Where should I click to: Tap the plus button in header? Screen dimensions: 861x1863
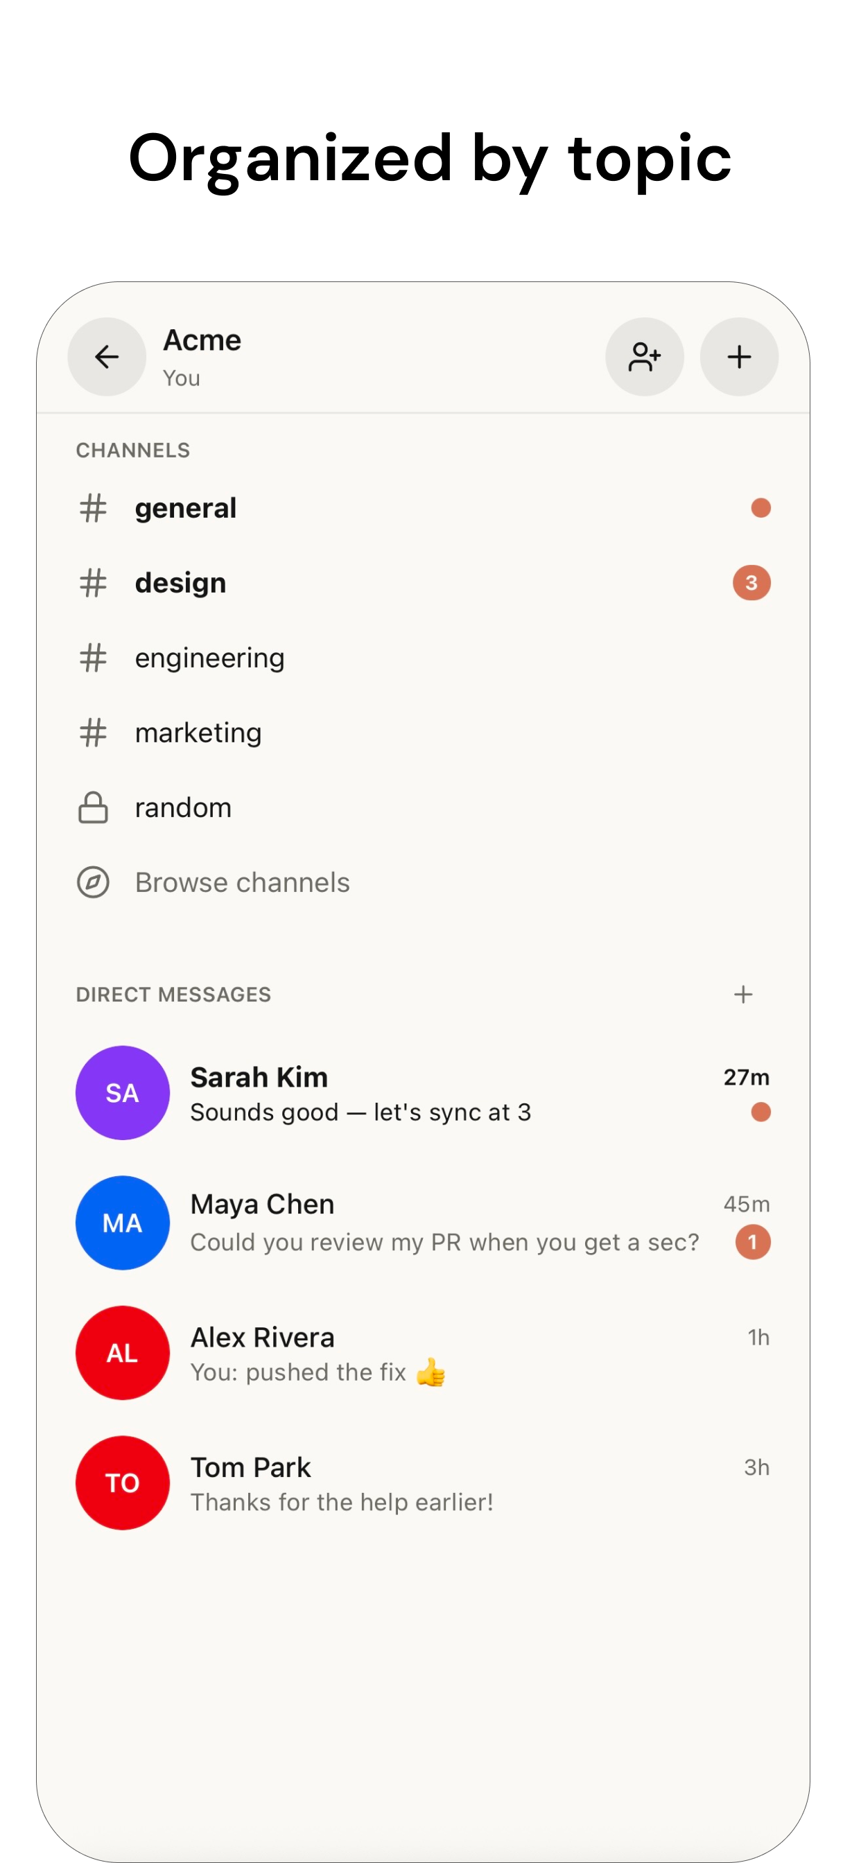point(739,356)
